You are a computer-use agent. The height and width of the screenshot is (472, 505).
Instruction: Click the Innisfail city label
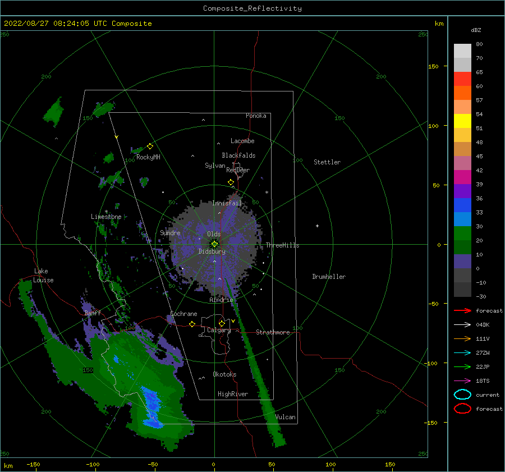pos(227,203)
